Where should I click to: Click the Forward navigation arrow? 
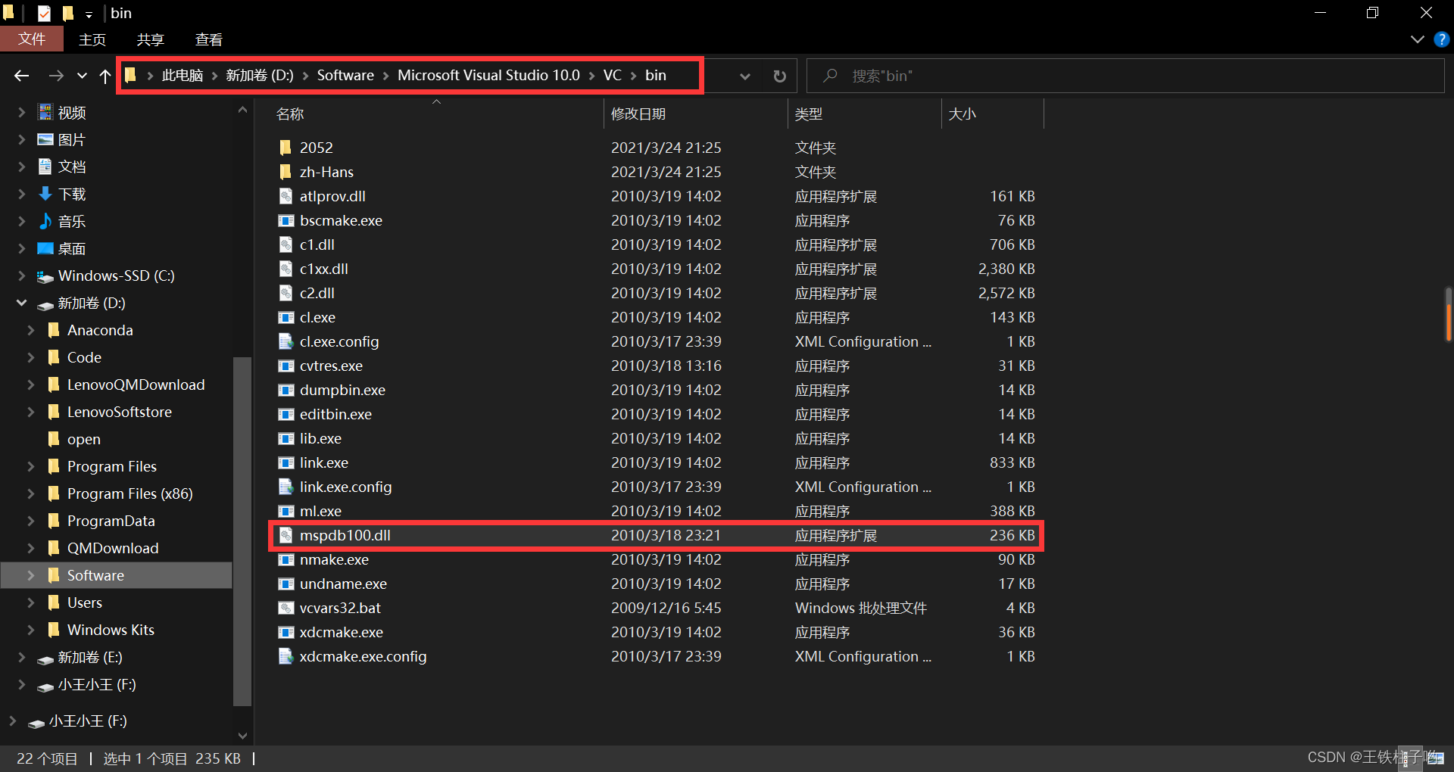(56, 76)
